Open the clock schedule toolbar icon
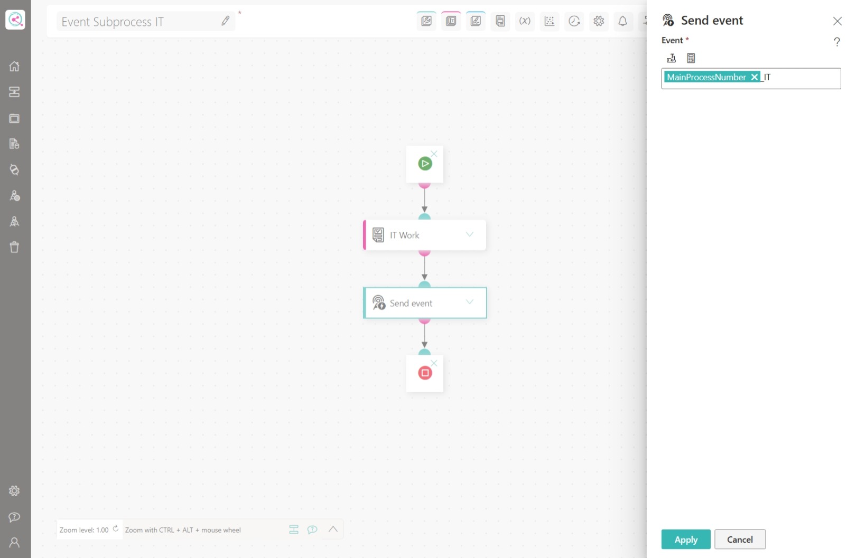 [x=574, y=21]
